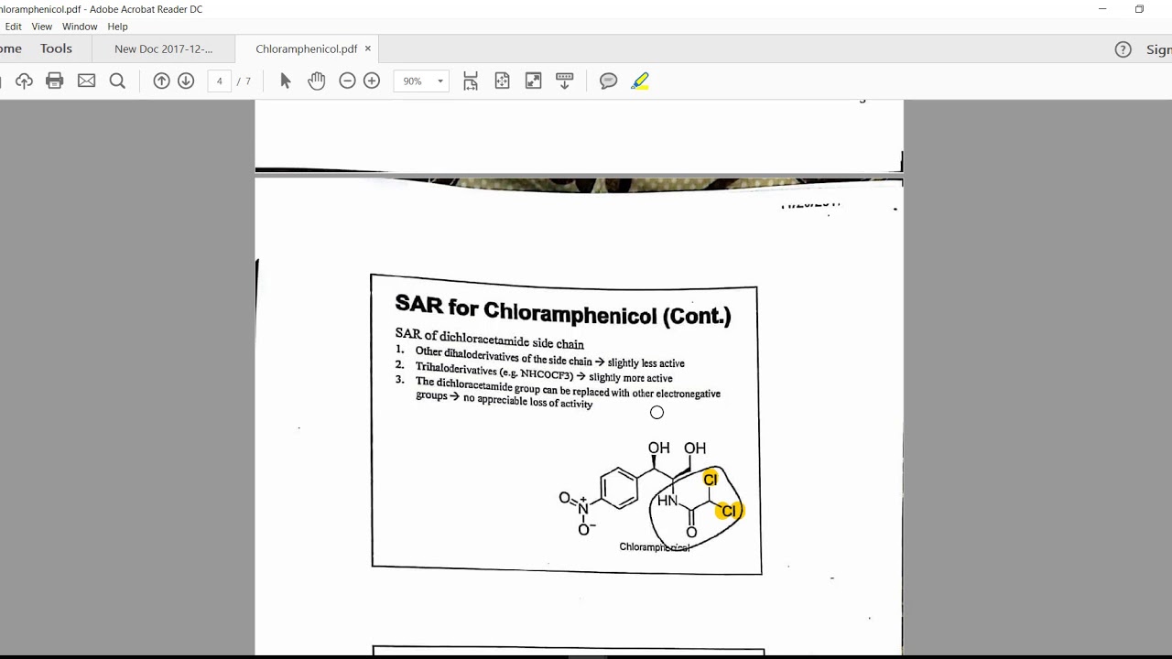Switch to the Tools tab
Screen dimensions: 1172x659
(x=56, y=49)
